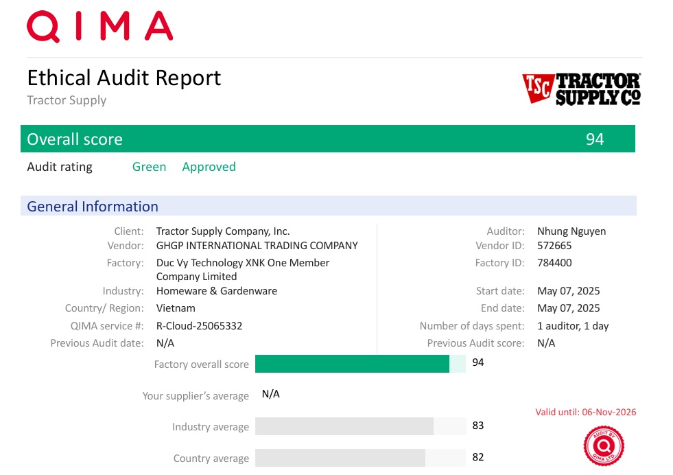The image size is (673, 475).
Task: Click the Approved status text
Action: click(209, 167)
